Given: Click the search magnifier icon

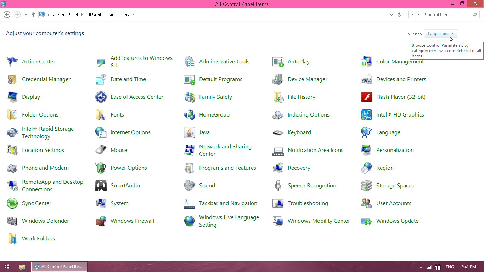Looking at the screenshot, I should [475, 15].
